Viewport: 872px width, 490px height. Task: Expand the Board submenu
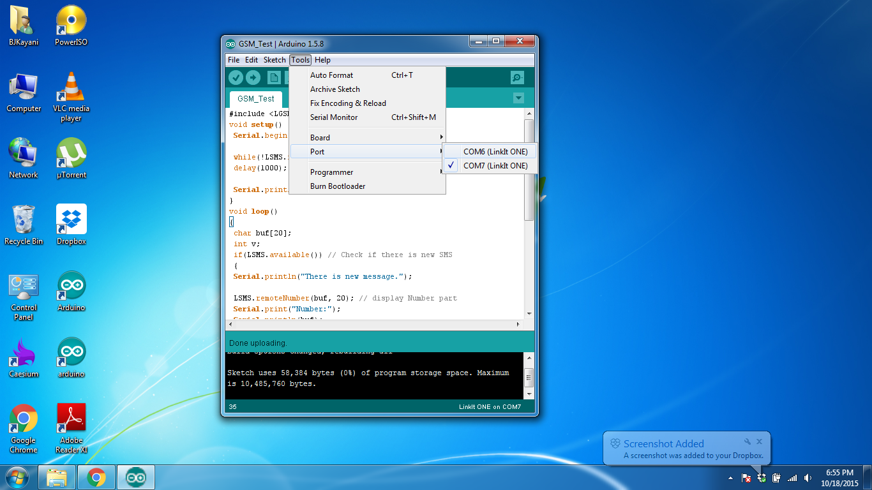[x=368, y=138]
